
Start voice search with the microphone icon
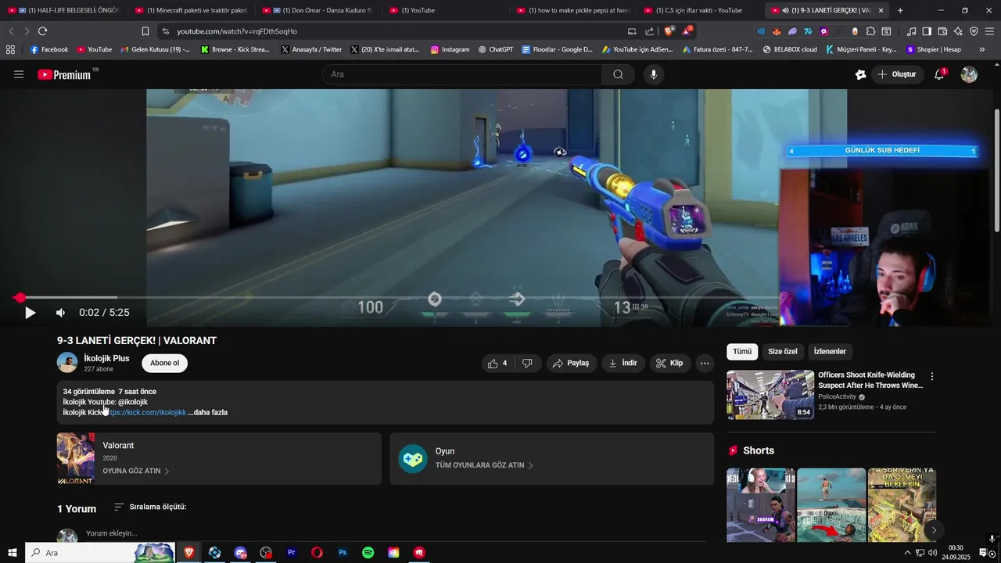point(654,74)
